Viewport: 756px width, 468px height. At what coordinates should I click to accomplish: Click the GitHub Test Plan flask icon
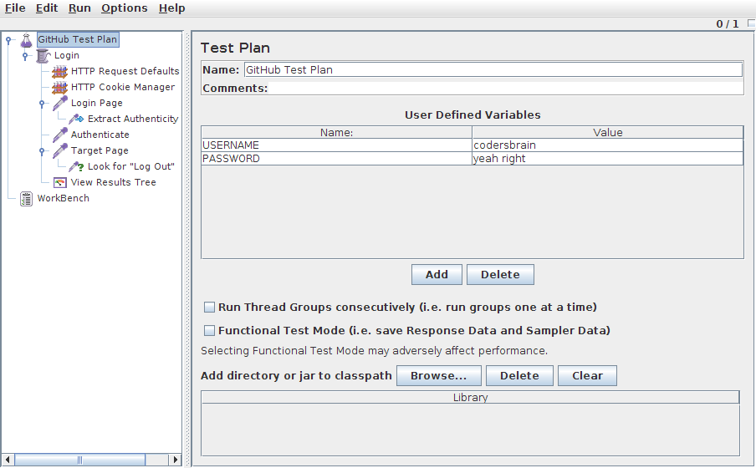(26, 39)
